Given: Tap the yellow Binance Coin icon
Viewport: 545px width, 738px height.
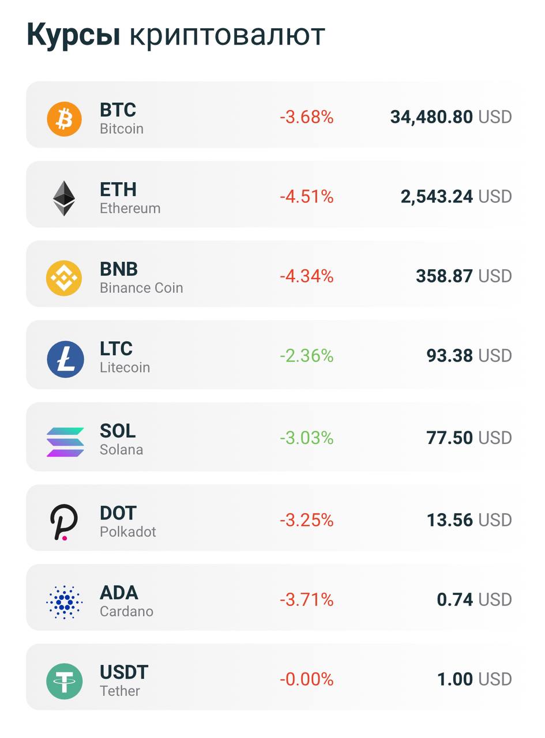Looking at the screenshot, I should click(64, 278).
